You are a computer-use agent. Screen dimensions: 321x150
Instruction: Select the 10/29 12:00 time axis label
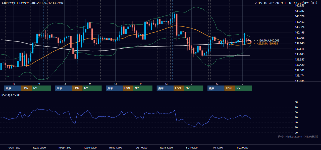click(x=65, y=147)
